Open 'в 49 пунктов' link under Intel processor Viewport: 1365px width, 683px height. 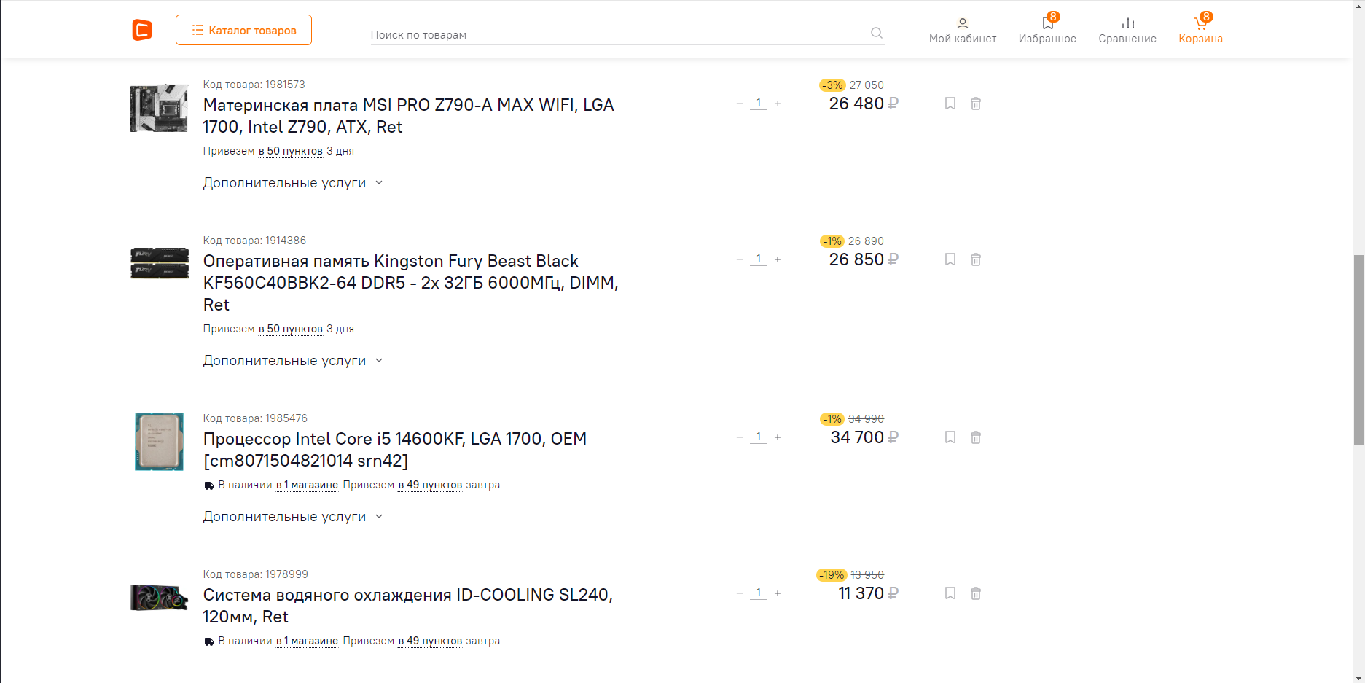[x=430, y=485]
